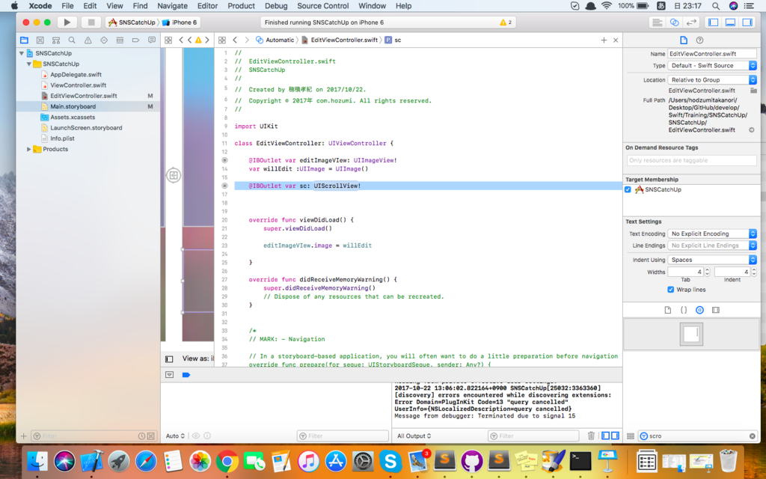
Task: Switch to the Standard editor
Action: click(658, 22)
